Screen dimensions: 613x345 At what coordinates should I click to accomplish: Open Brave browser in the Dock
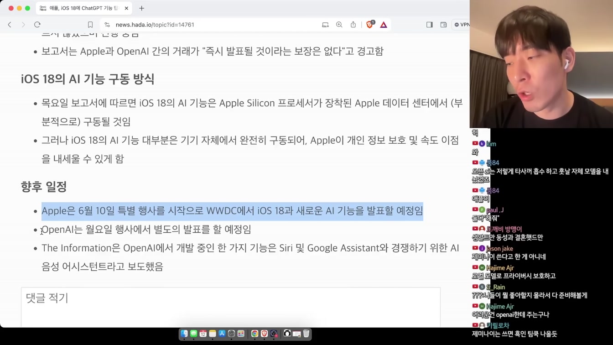(264, 334)
